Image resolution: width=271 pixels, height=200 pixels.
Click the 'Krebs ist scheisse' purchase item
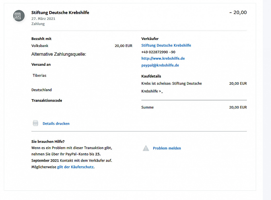coord(171,84)
